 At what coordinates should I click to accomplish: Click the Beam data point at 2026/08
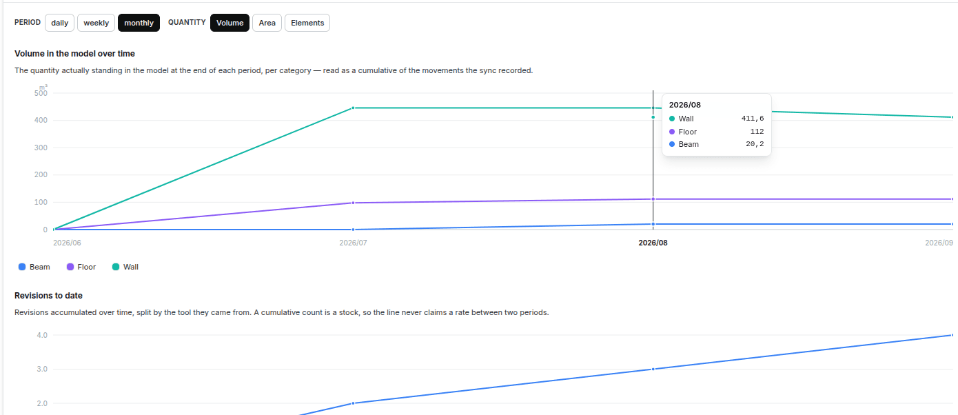[x=653, y=224]
